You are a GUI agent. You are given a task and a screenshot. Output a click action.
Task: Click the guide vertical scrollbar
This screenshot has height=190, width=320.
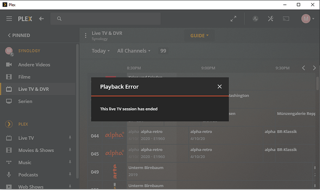[x=318, y=83]
